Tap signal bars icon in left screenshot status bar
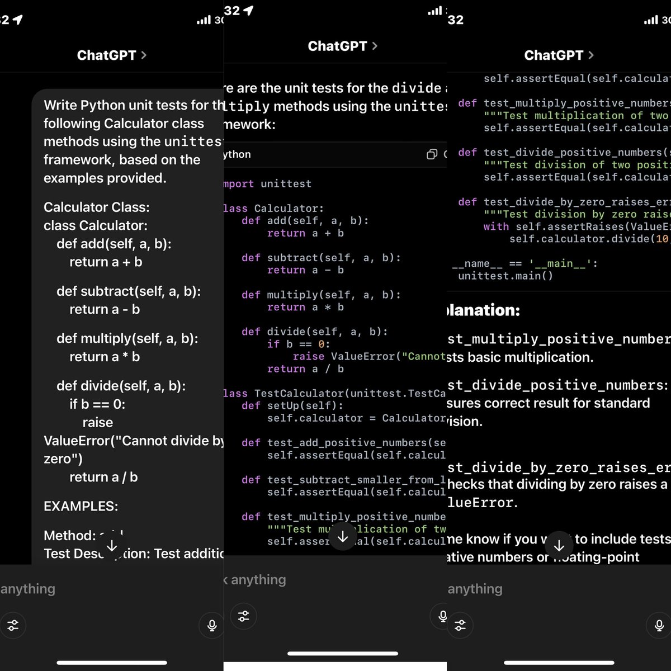 [x=204, y=20]
